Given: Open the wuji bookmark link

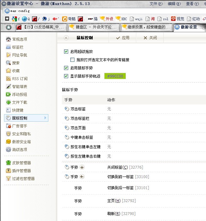Looking at the screenshot, I should pyautogui.click(x=136, y=19).
